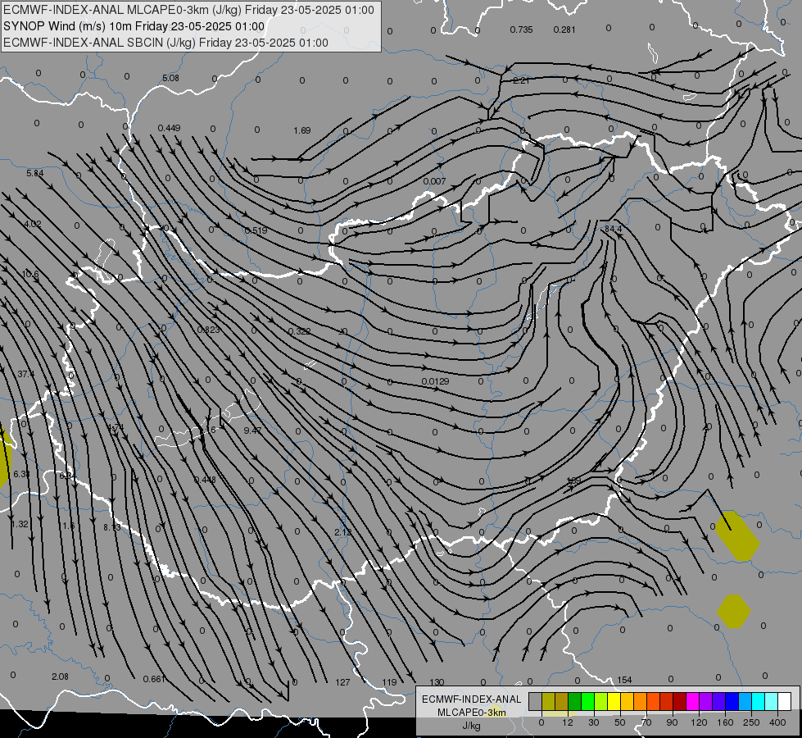
Task: Click the map value 5.84
Action: point(34,174)
